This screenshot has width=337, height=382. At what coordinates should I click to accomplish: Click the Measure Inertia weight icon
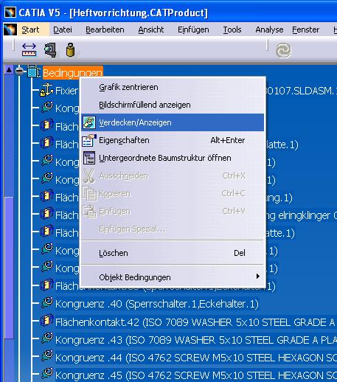[71, 50]
